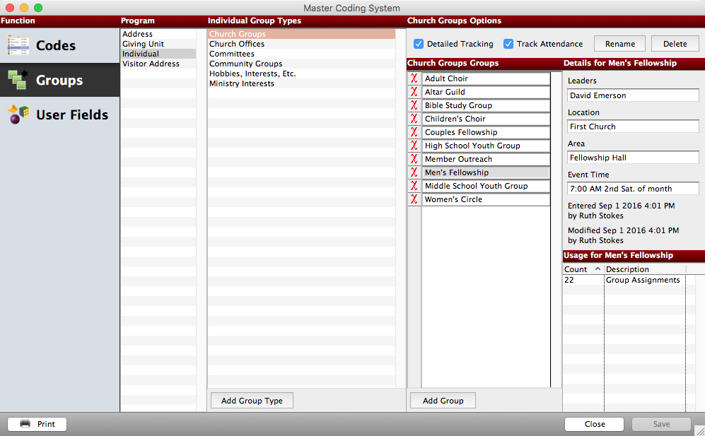Uncheck the Detailed Tracking checkbox

click(419, 44)
